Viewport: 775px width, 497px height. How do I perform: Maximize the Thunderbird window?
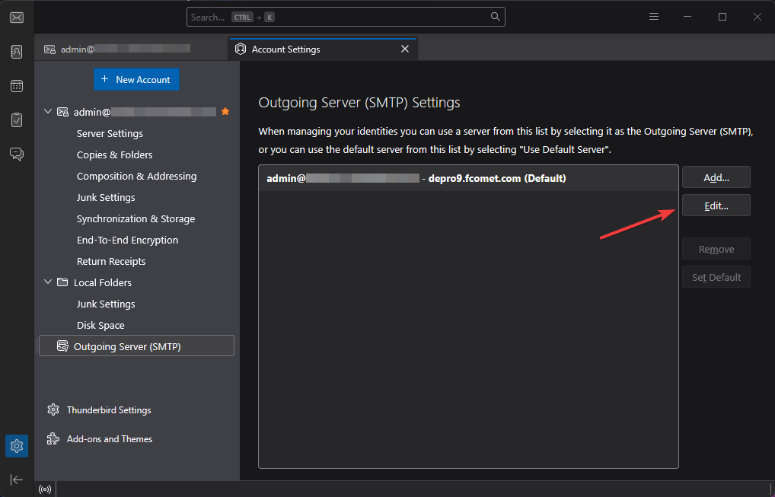[722, 17]
